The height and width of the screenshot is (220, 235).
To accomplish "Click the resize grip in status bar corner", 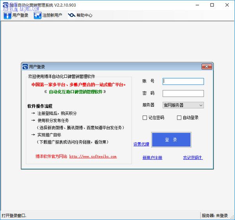I will point(232,217).
